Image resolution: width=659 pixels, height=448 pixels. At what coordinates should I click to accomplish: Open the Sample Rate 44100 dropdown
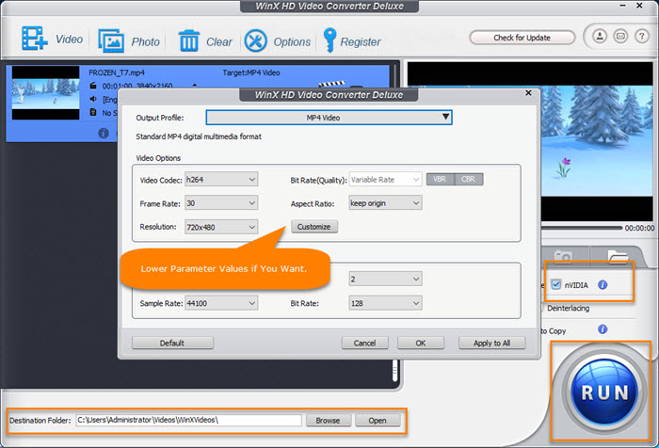[x=221, y=303]
